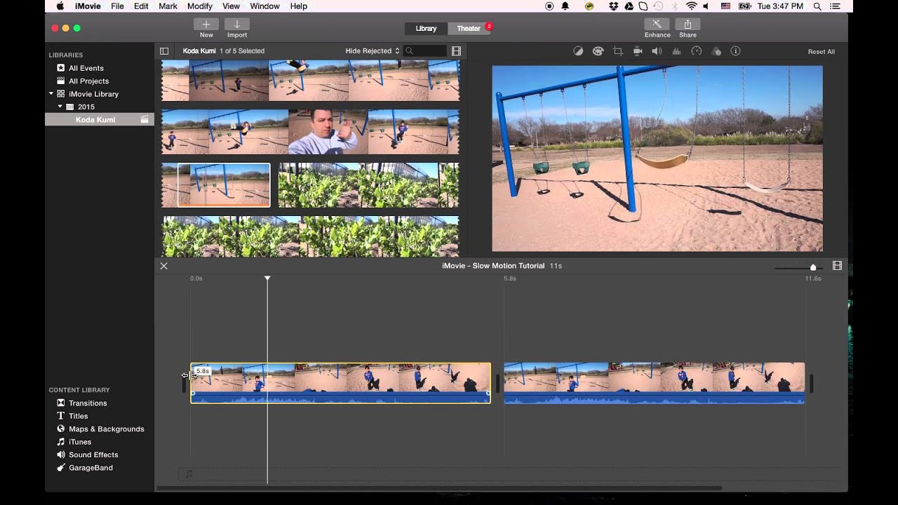The width and height of the screenshot is (898, 505).
Task: Open the Color Balance adjustment
Action: click(x=578, y=51)
